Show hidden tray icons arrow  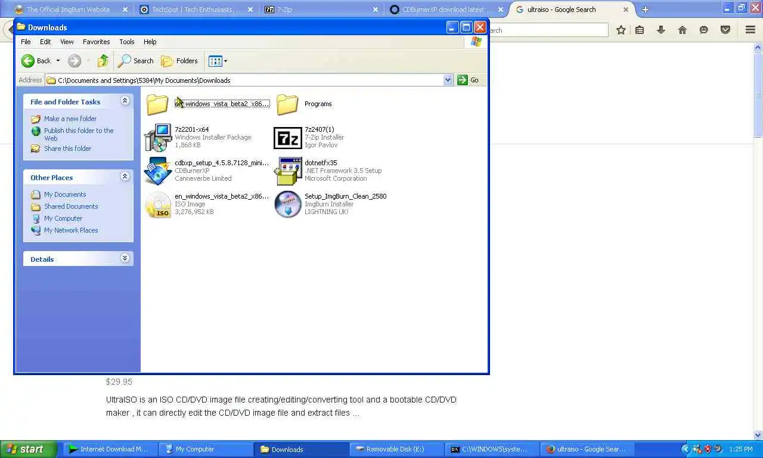tap(686, 449)
